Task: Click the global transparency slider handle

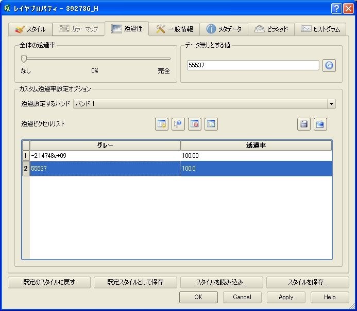Action: coord(24,59)
